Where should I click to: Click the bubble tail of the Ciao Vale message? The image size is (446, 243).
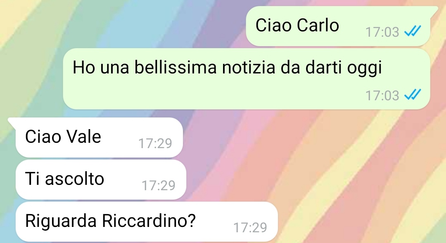point(12,122)
